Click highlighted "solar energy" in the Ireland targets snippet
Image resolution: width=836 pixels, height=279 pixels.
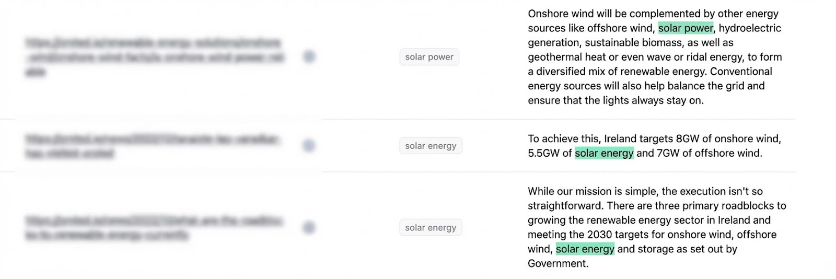pos(604,153)
